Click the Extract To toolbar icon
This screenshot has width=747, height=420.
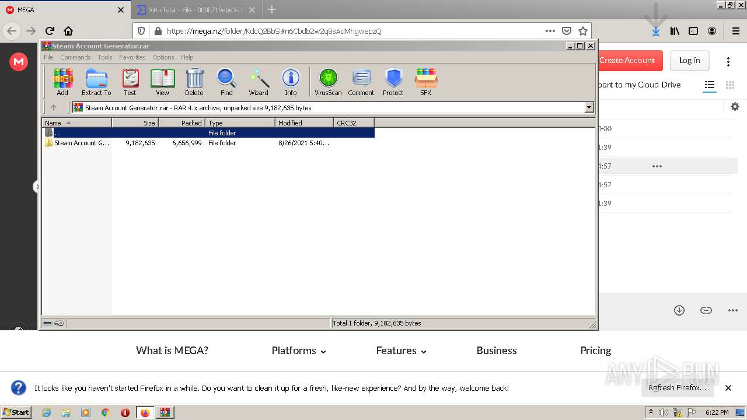tap(96, 82)
